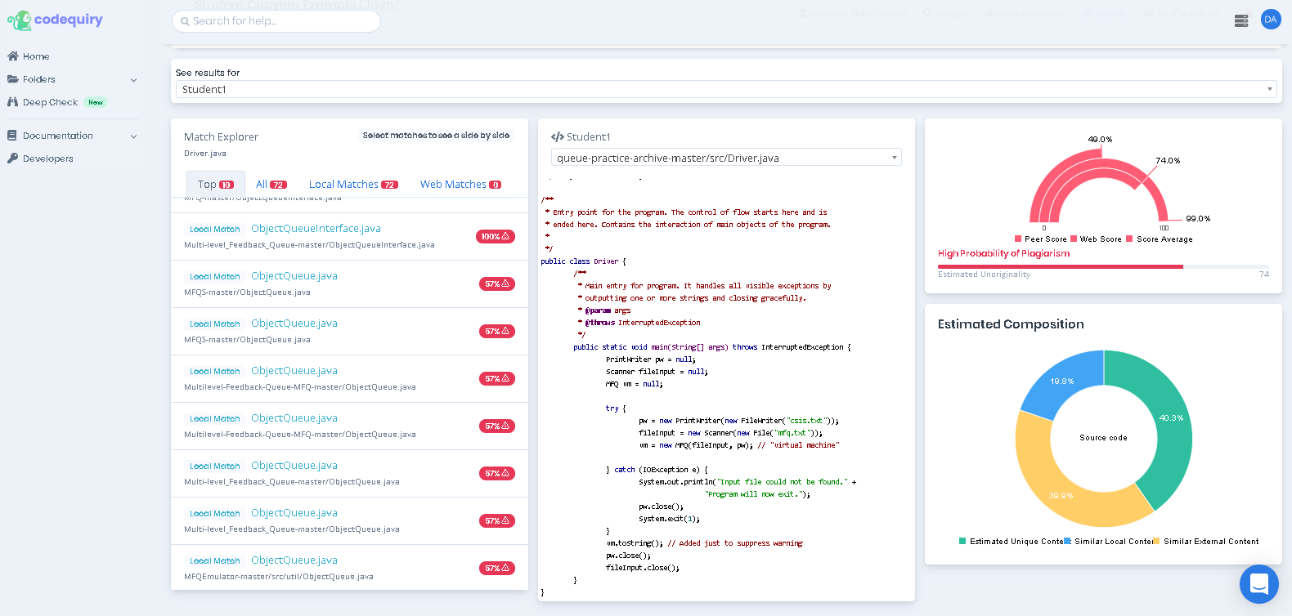
Task: Open the Driver.java file path dropdown
Action: coord(726,158)
